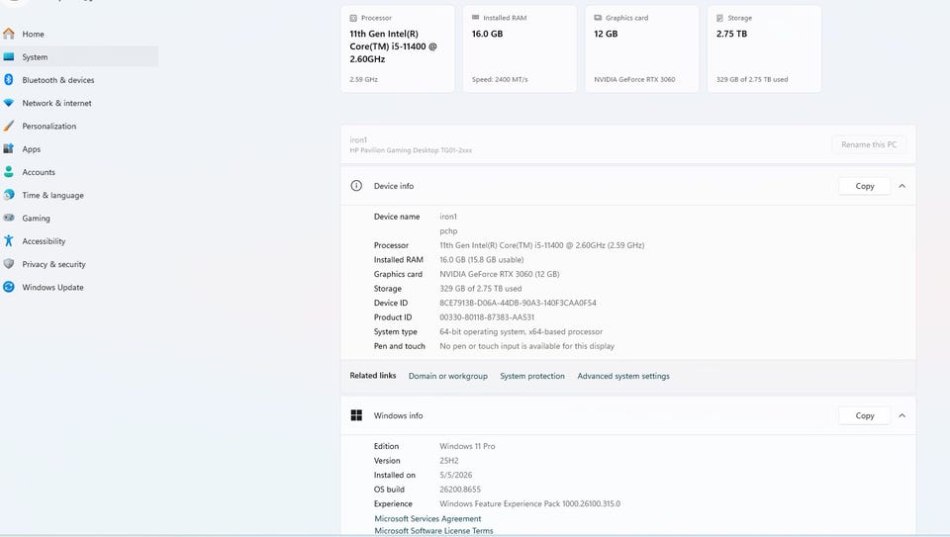950x537 pixels.
Task: Click the Processor summary card
Action: click(x=398, y=49)
